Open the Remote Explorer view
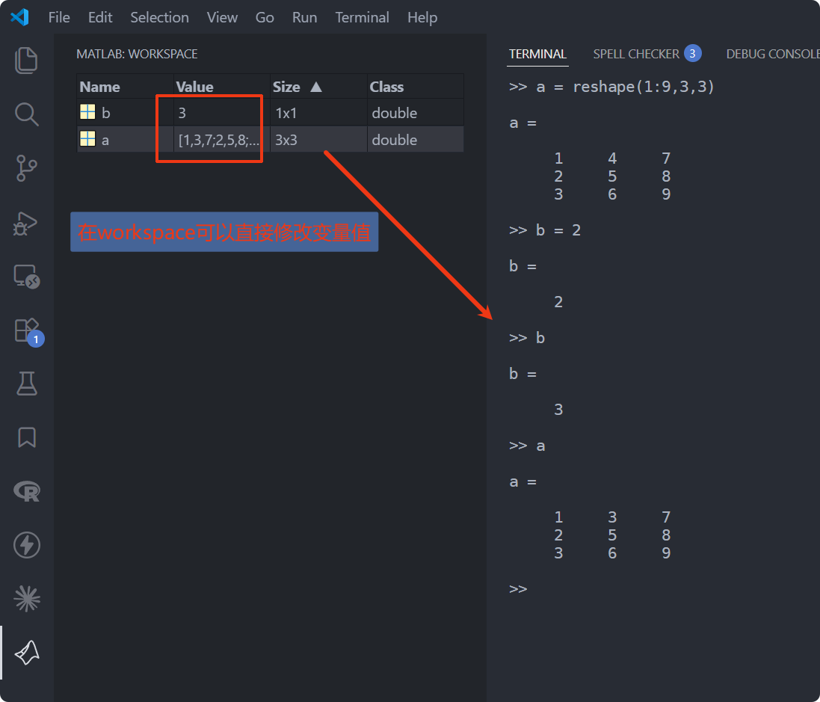This screenshot has height=702, width=820. tap(26, 276)
